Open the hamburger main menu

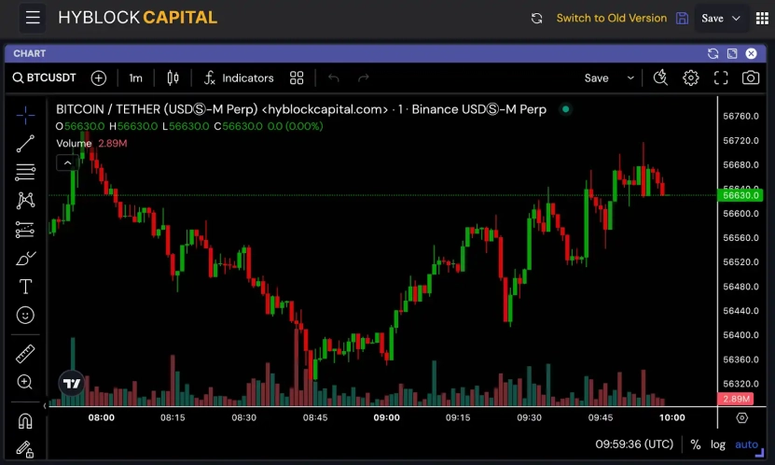tap(33, 18)
